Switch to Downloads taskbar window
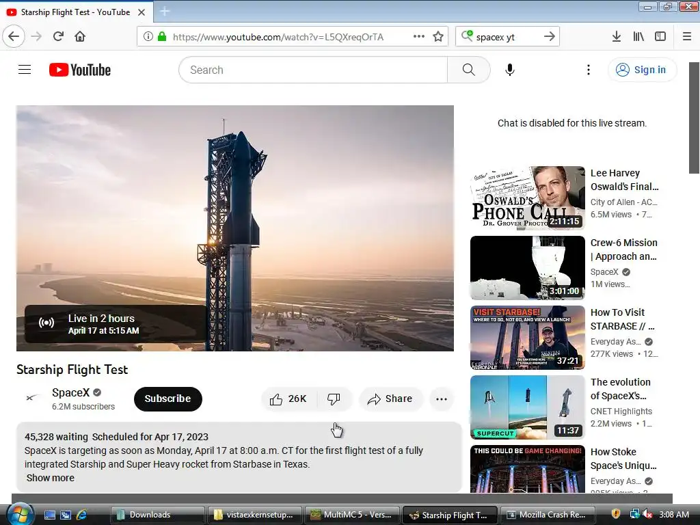Viewport: 700px width, 525px height. tap(158, 515)
